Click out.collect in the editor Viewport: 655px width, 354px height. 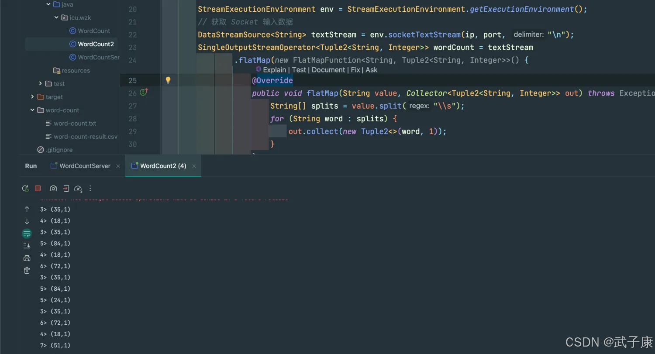pyautogui.click(x=314, y=131)
